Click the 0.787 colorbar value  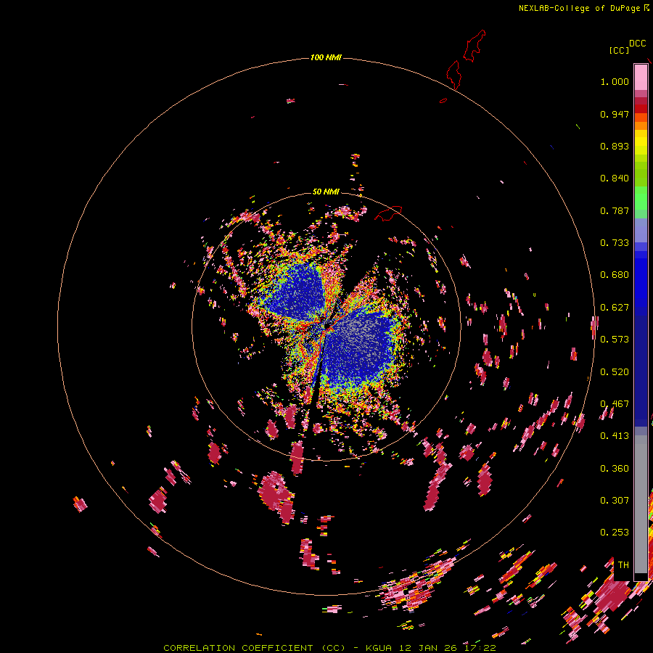(x=615, y=210)
